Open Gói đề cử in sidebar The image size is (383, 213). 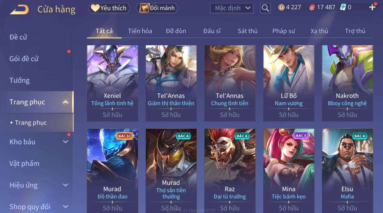[x=24, y=59]
